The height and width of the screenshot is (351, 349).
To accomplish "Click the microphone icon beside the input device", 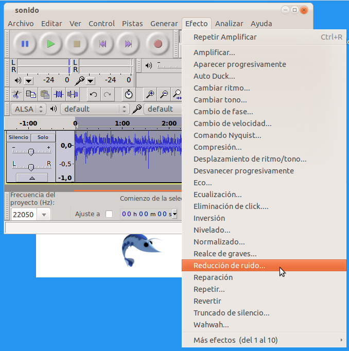I will (x=136, y=109).
